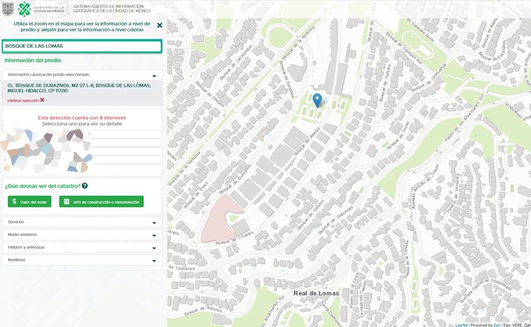Close the zoom hint message with X

[x=159, y=26]
